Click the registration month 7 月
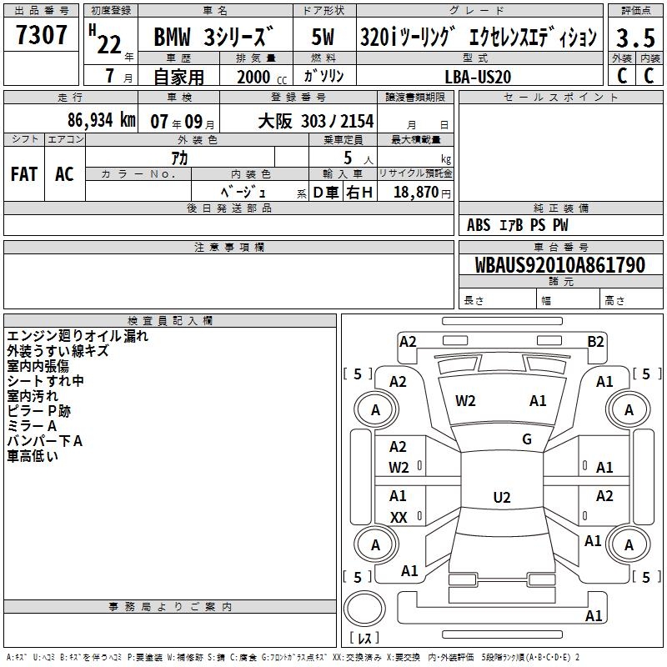 (119, 76)
